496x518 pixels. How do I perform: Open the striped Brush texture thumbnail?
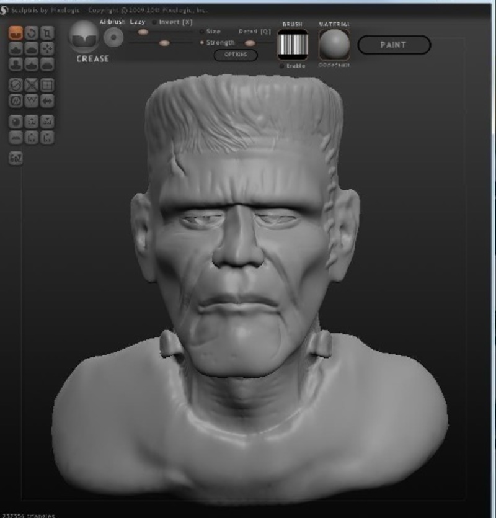tap(293, 45)
